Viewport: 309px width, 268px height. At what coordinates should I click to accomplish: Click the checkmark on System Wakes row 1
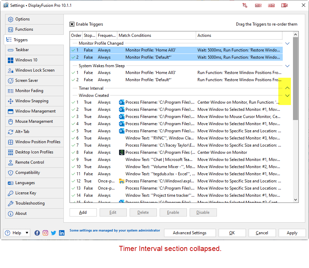(x=73, y=73)
